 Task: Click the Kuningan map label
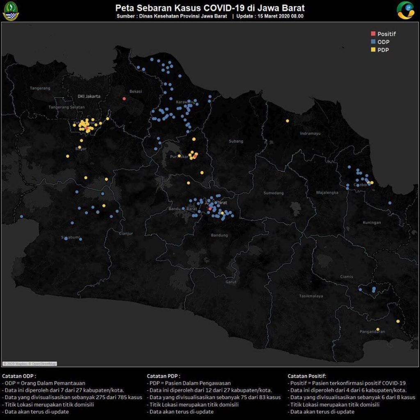click(372, 222)
